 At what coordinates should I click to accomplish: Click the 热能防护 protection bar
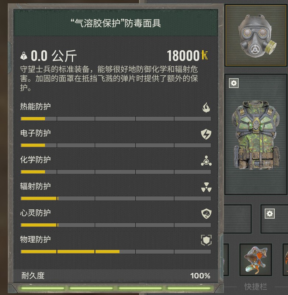coord(116,119)
